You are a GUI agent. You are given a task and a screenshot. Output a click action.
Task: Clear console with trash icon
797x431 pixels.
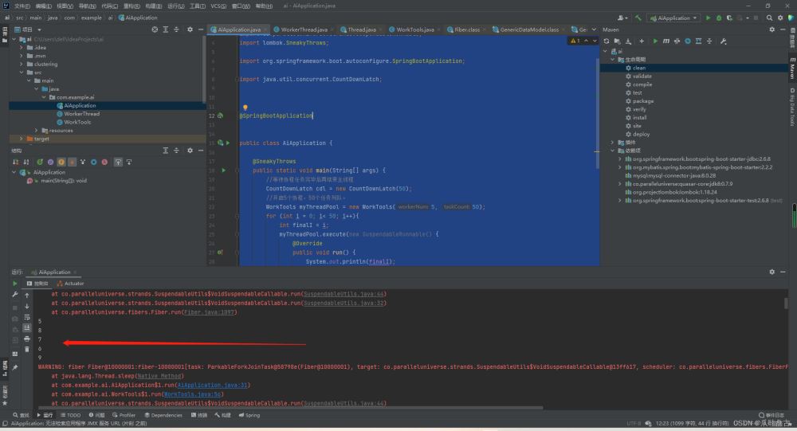pos(27,349)
